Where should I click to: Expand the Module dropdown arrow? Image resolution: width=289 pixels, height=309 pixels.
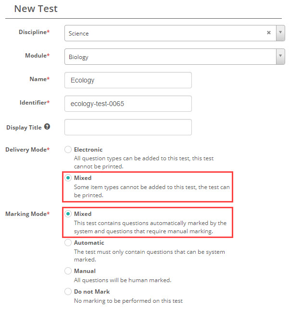point(280,57)
